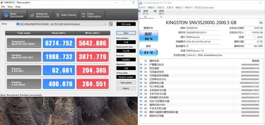Open the 功能(U) menu in CrystalDiskInfo

[x=161, y=8]
